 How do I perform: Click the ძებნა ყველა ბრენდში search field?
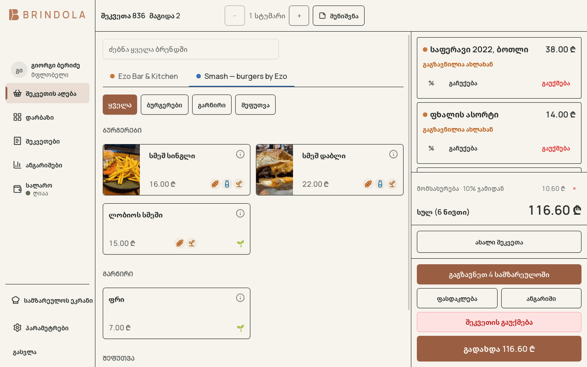pos(191,49)
